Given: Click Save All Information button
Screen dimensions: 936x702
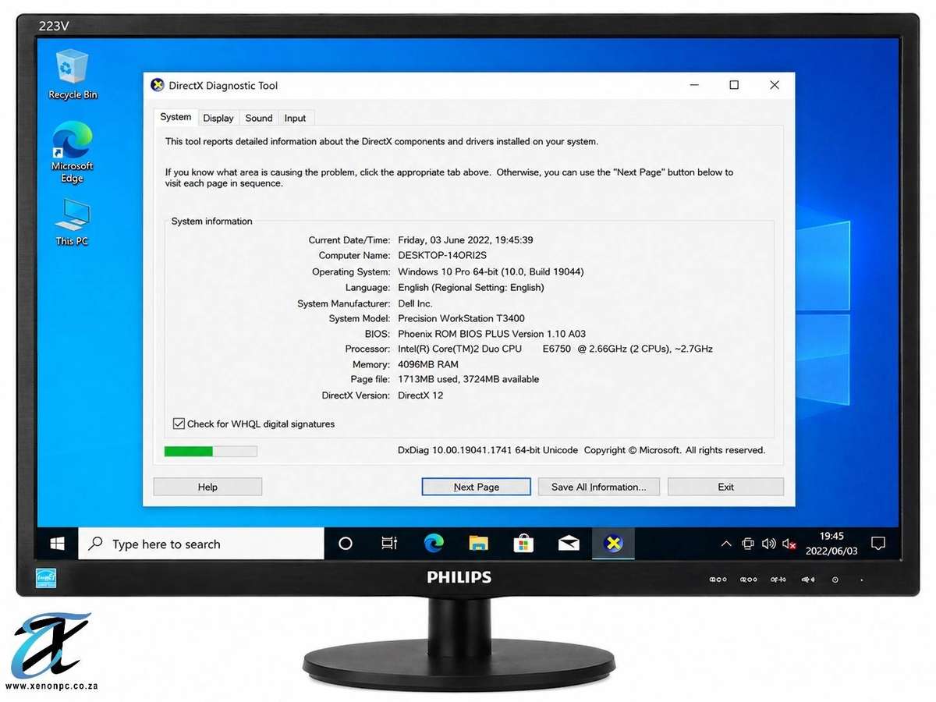Looking at the screenshot, I should (x=599, y=487).
